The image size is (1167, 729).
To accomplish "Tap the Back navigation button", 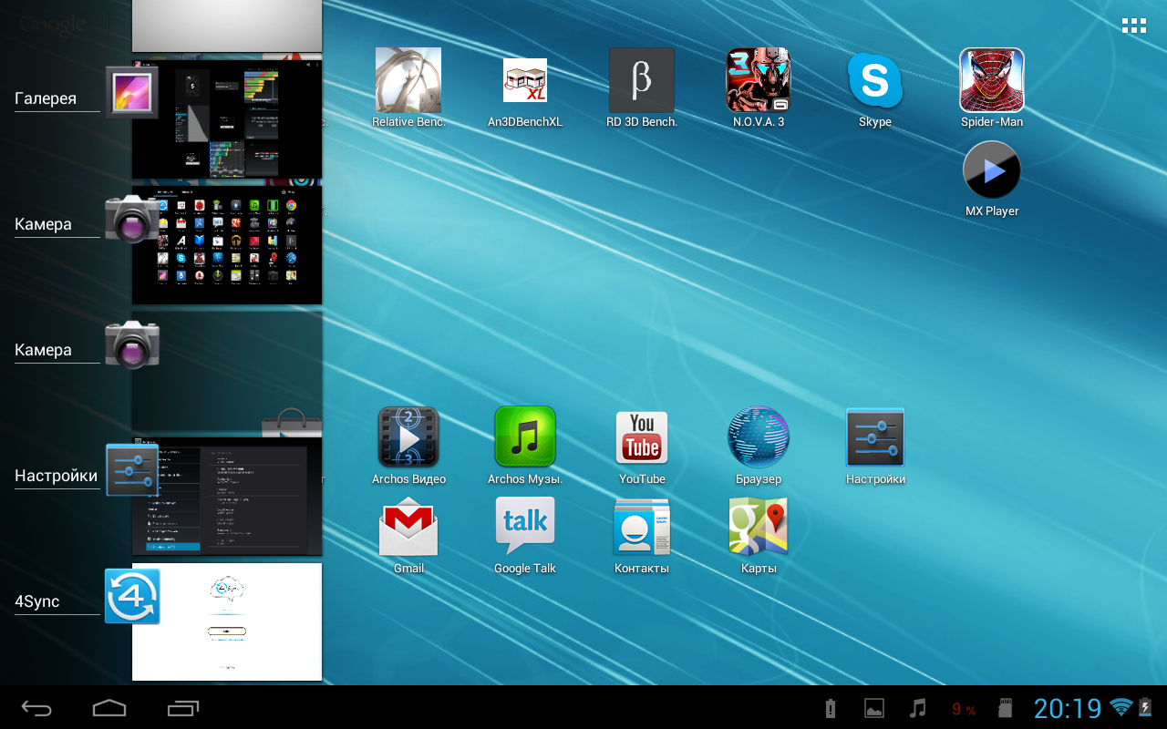I will point(37,708).
